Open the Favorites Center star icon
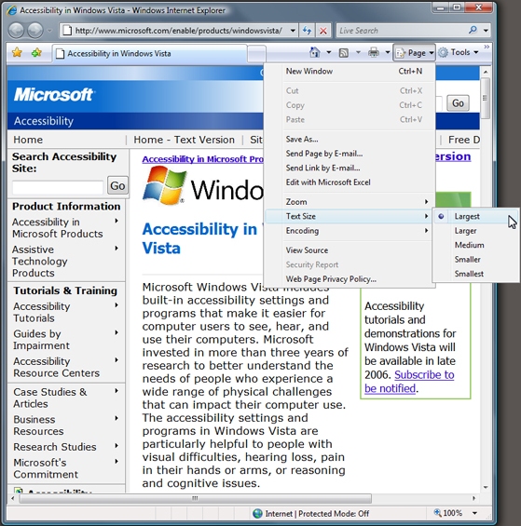 17,53
